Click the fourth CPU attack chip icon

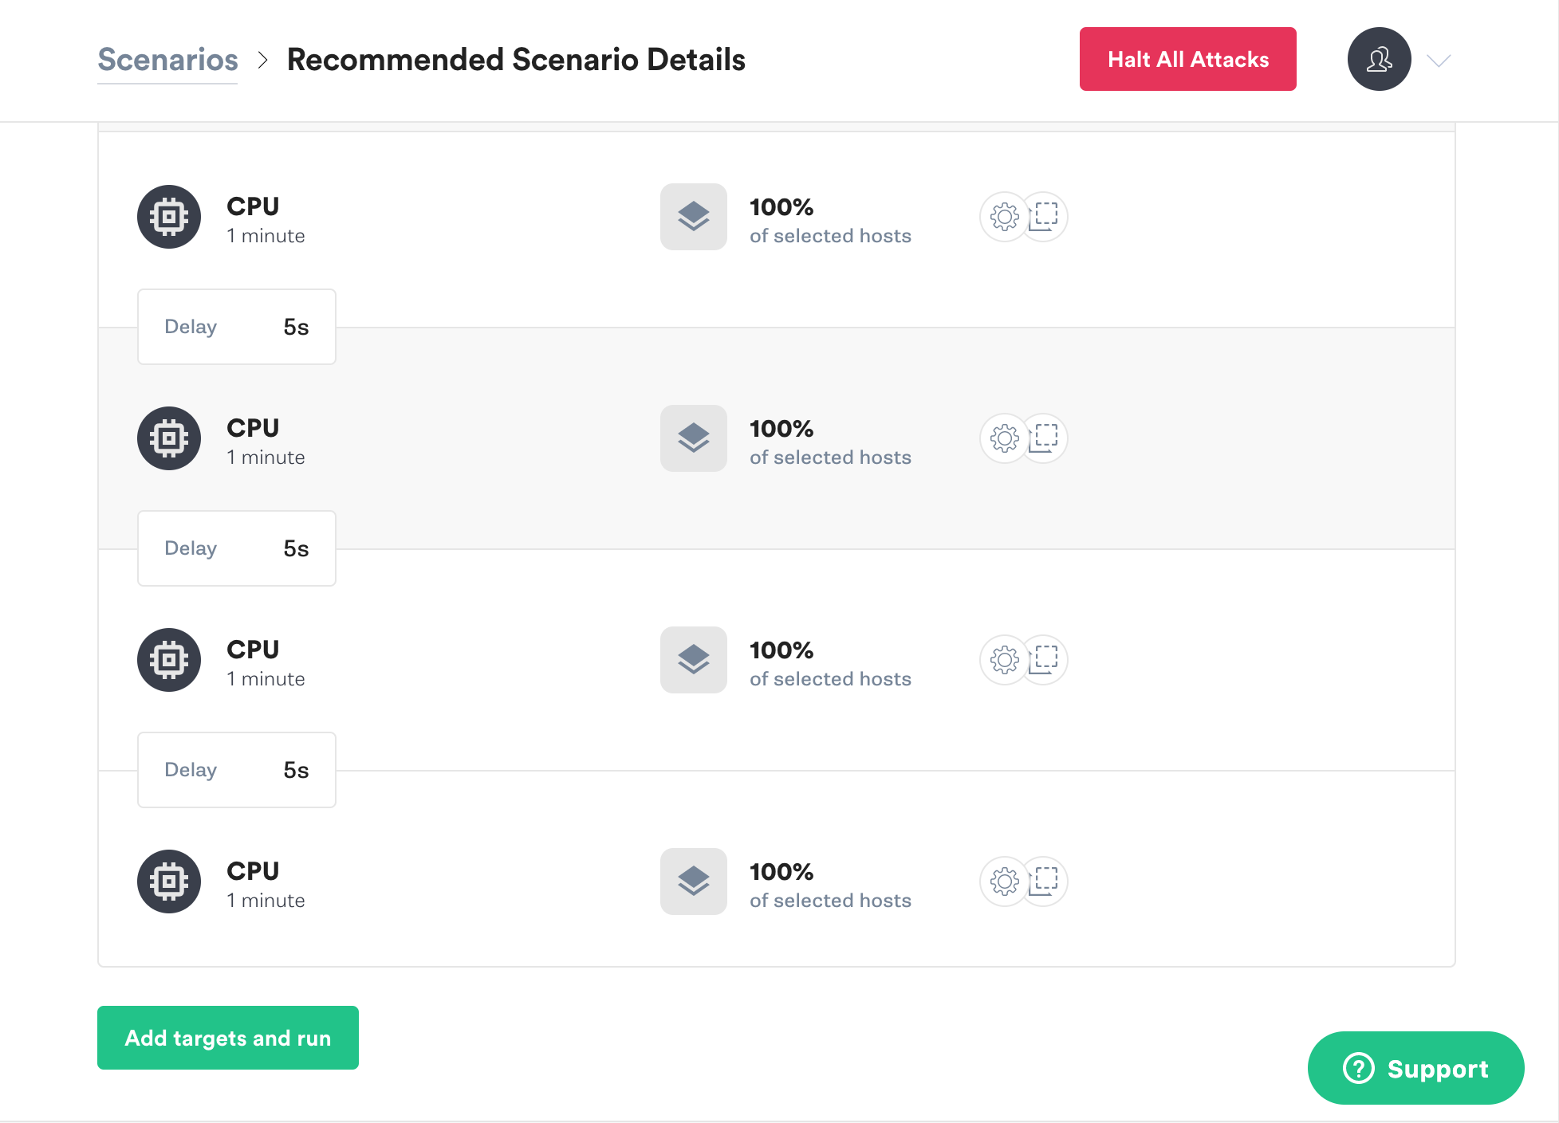pyautogui.click(x=169, y=882)
